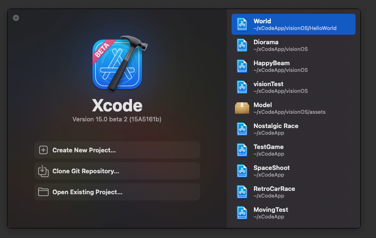Viewport: 376px width, 238px height.
Task: Select the RetroCarRace recent project name
Action: (x=274, y=188)
